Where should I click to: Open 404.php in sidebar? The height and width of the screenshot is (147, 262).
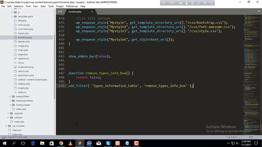(x=22, y=21)
